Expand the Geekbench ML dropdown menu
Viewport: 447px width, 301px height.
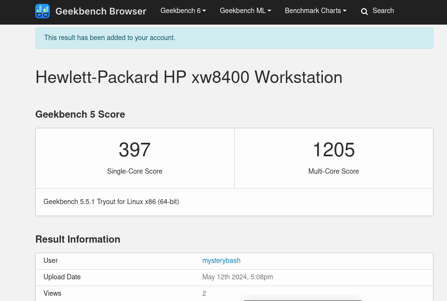click(x=245, y=11)
